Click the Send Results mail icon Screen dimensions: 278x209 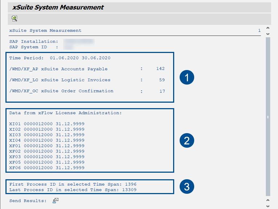[x=56, y=201]
